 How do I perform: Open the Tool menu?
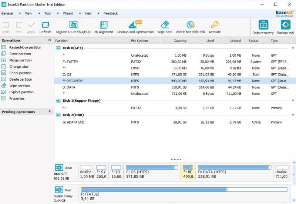pyautogui.click(x=47, y=13)
